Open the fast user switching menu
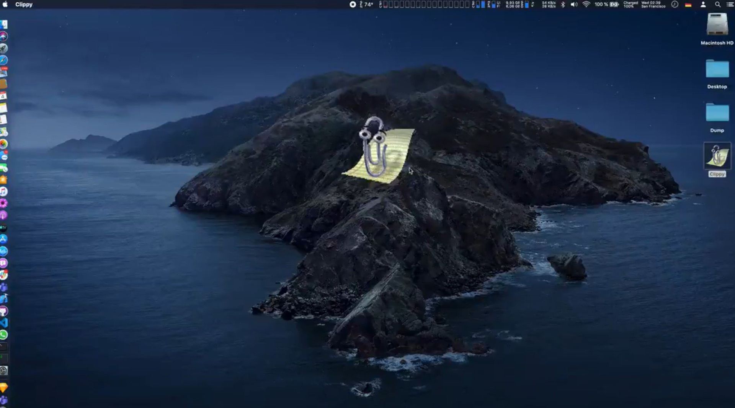The image size is (735, 408). coord(704,4)
